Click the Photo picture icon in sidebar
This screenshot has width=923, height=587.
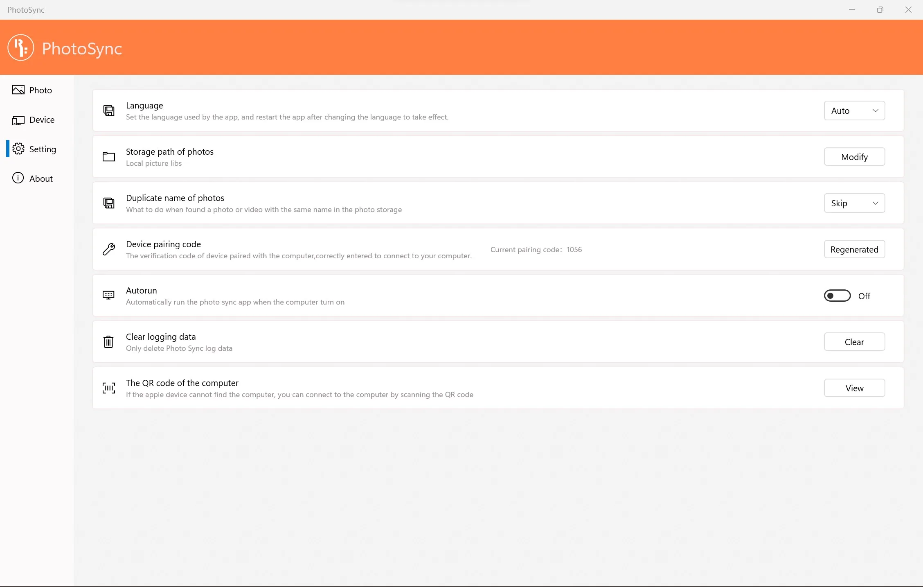[18, 90]
